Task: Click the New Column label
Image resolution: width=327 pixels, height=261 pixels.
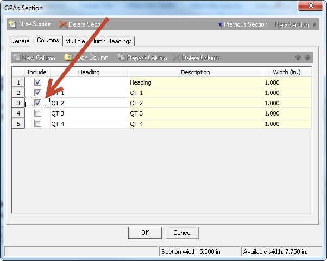Action: 39,58
